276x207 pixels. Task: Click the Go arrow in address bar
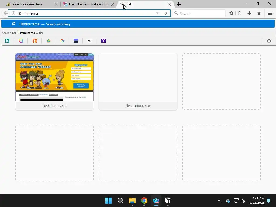point(166,13)
